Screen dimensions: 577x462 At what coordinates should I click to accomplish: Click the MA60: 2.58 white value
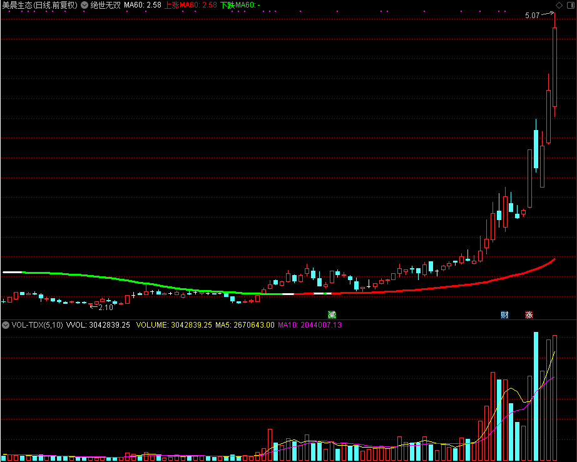point(143,5)
